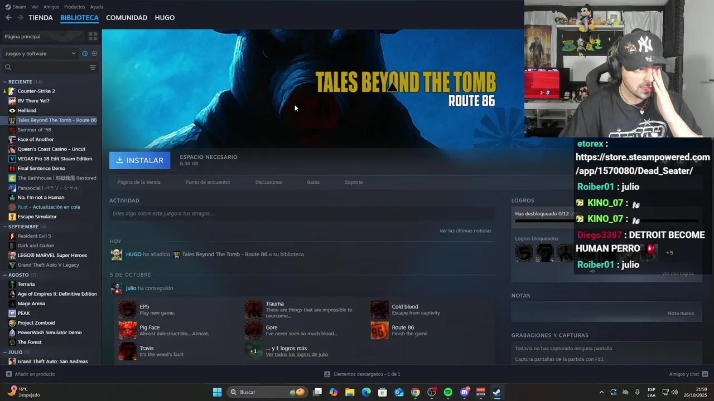Open Windows Start menu
Viewport: 714px width, 401px height.
point(217,392)
